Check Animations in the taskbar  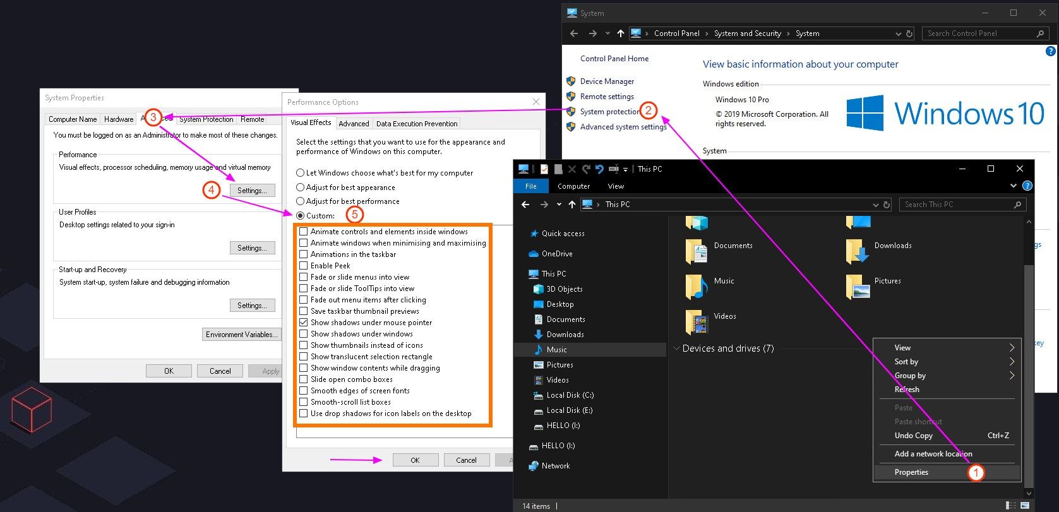click(304, 254)
